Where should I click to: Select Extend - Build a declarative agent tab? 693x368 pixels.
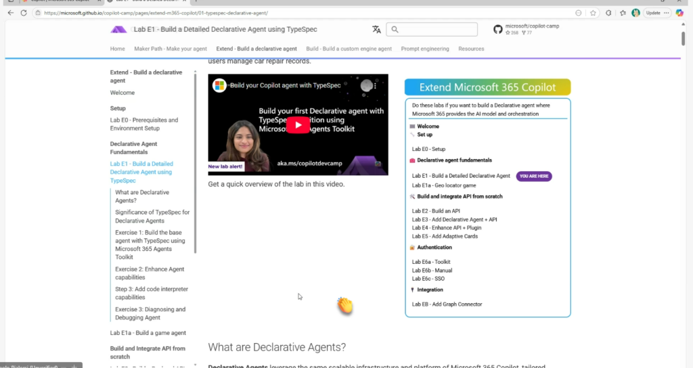[x=256, y=49]
